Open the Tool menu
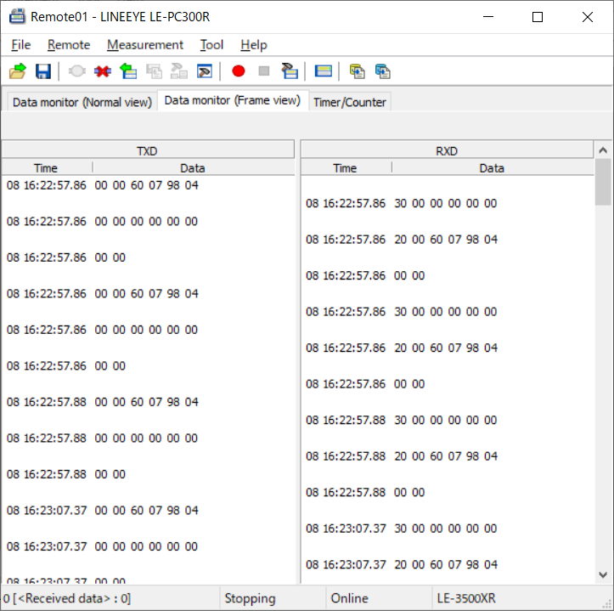The height and width of the screenshot is (611, 614). tap(211, 45)
